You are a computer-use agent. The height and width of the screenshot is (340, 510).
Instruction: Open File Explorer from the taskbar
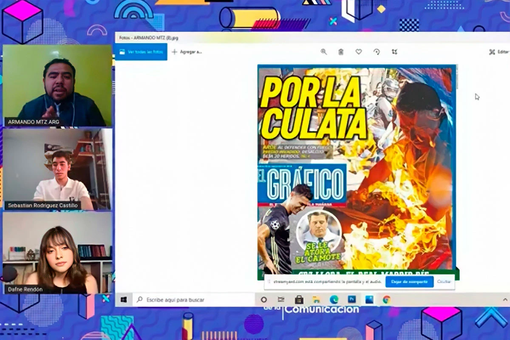click(316, 300)
